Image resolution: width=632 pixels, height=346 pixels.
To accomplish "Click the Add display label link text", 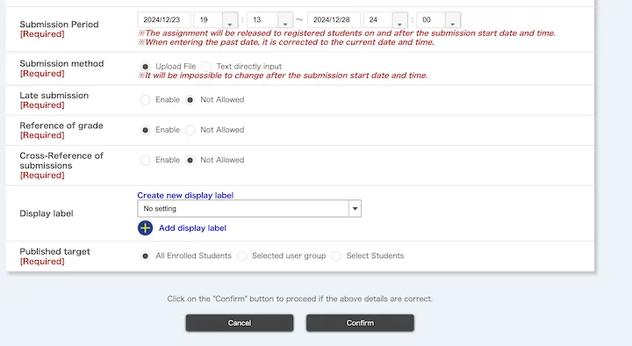I will click(192, 227).
